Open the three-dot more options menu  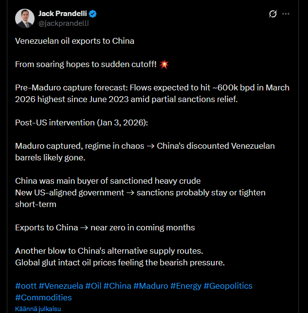pyautogui.click(x=286, y=14)
